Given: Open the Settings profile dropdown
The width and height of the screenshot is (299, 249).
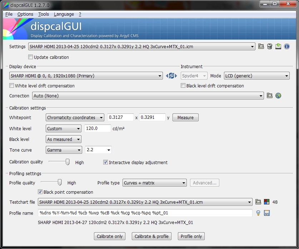Looking at the screenshot, I should (142, 47).
